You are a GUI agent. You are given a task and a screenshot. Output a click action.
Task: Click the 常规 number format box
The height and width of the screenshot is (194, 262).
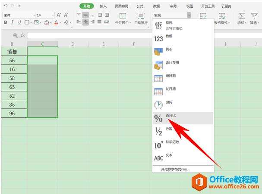coord(170,15)
